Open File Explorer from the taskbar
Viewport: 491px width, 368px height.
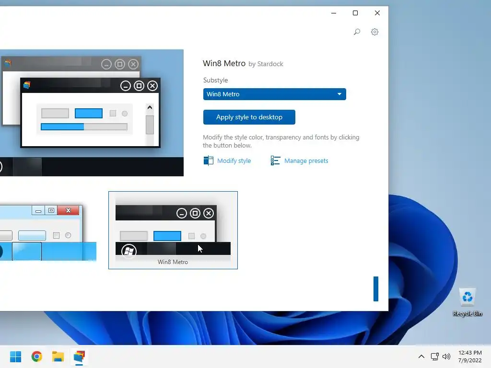58,356
